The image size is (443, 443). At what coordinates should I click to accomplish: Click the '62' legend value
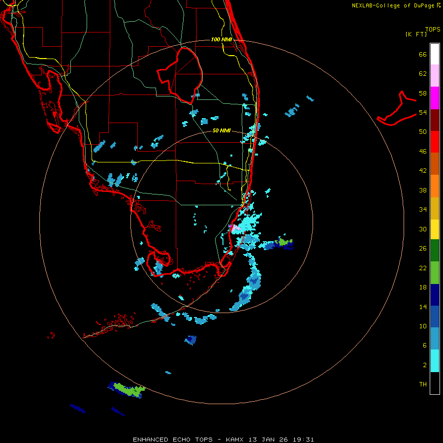coord(423,74)
